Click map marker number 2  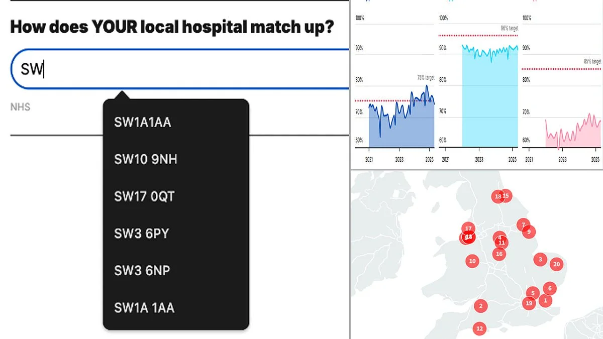click(481, 306)
